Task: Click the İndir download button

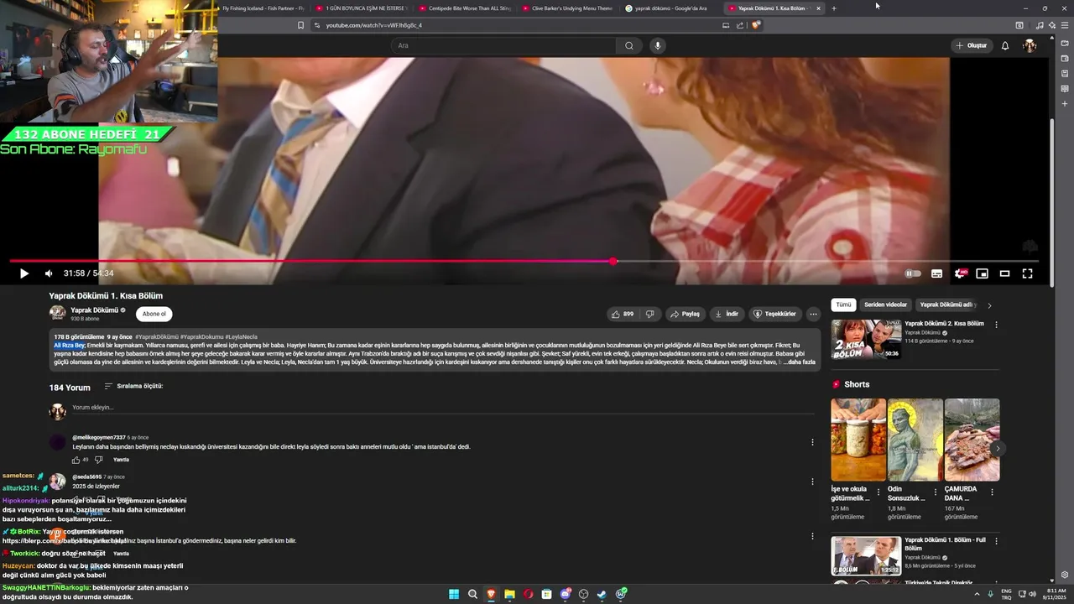Action: click(x=727, y=314)
